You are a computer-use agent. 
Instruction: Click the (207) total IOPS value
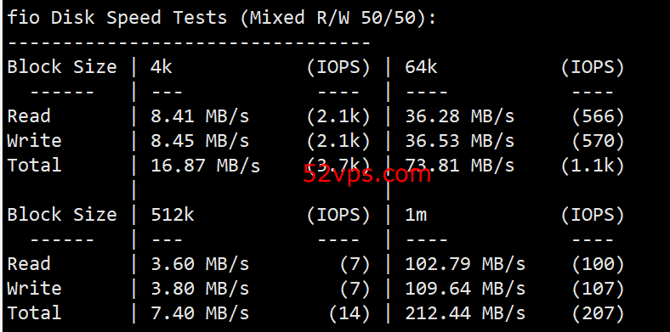[599, 313]
